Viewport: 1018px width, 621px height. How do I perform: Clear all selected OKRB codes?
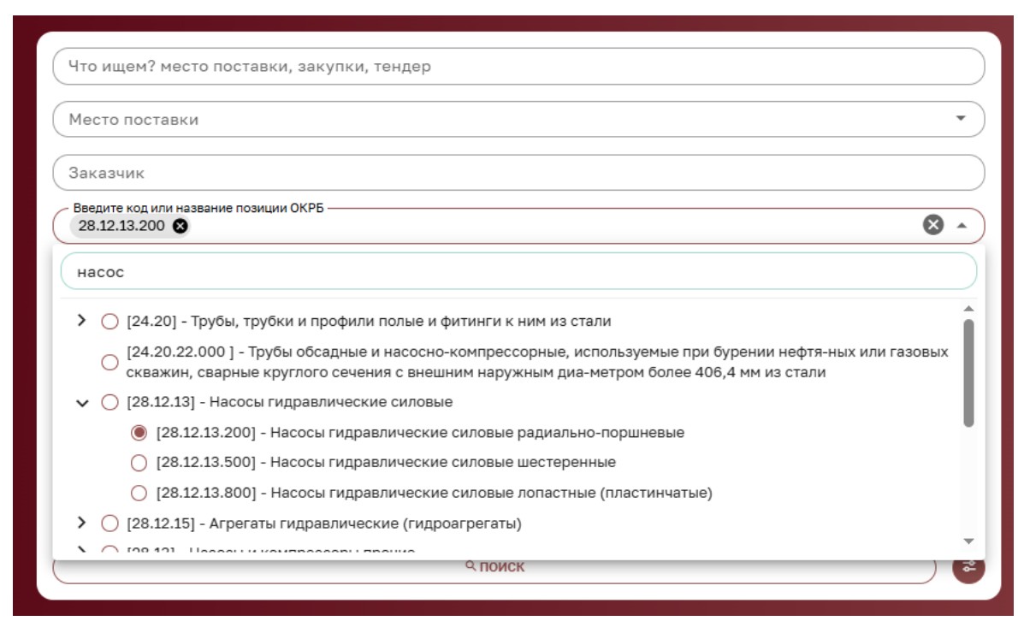933,225
